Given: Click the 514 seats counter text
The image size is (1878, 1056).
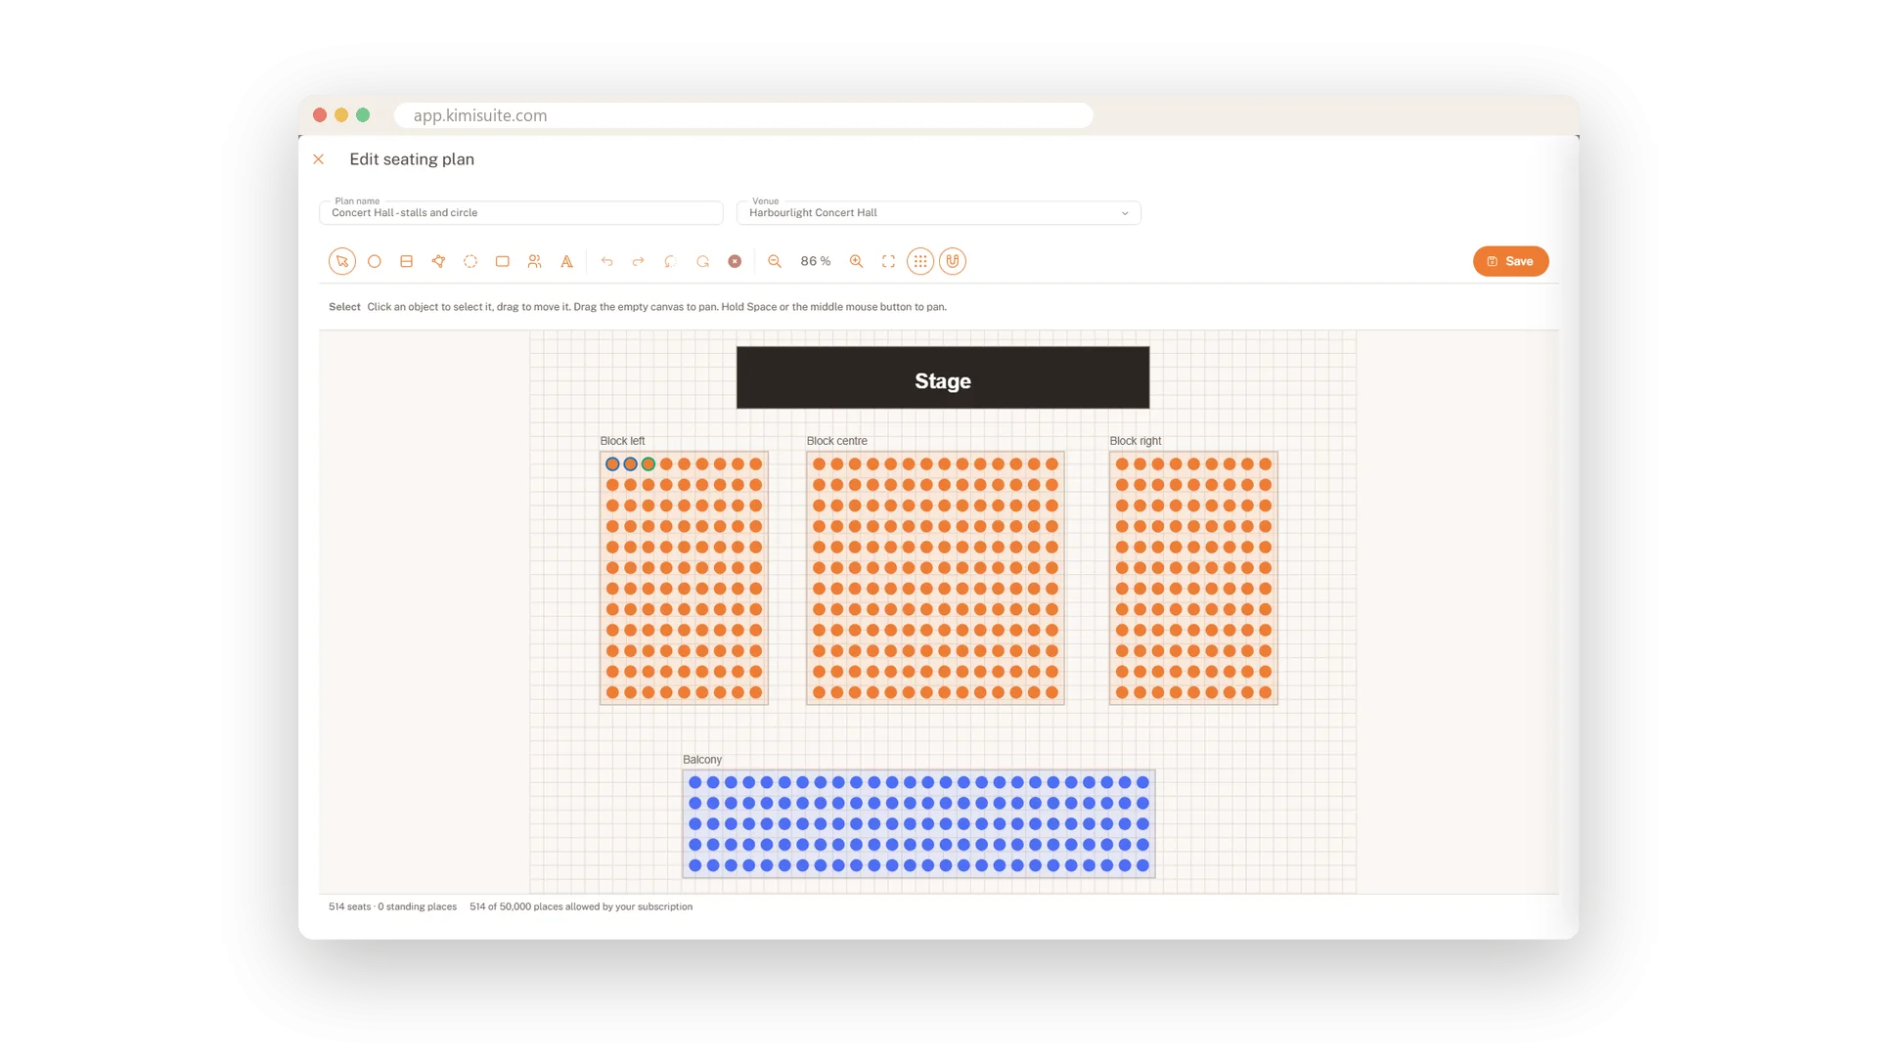Looking at the screenshot, I should click(349, 906).
